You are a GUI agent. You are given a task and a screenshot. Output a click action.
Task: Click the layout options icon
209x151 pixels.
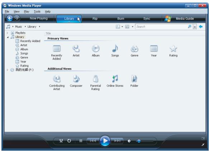[x=118, y=27]
